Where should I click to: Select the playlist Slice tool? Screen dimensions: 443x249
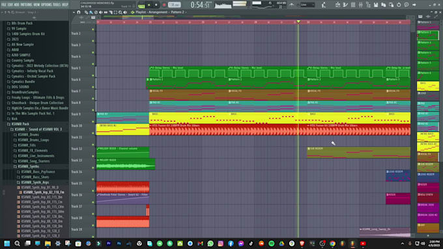[x=111, y=12]
